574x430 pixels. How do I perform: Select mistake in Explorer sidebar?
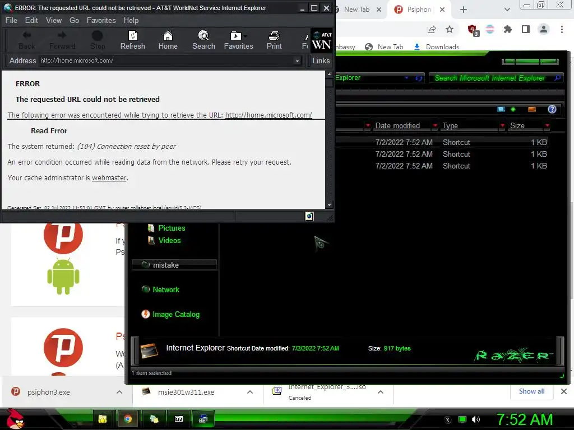174,265
